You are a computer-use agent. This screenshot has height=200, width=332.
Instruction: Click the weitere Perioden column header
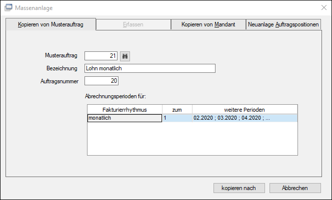coord(245,110)
